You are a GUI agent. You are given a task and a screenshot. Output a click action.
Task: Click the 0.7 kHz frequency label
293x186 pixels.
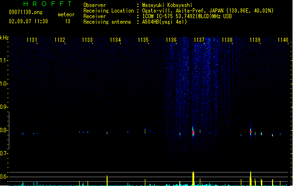pos(4,153)
